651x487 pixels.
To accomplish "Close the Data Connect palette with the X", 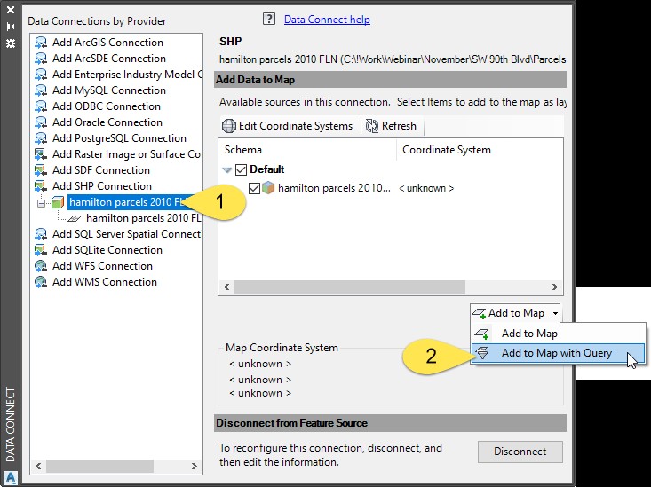I will 11,10.
